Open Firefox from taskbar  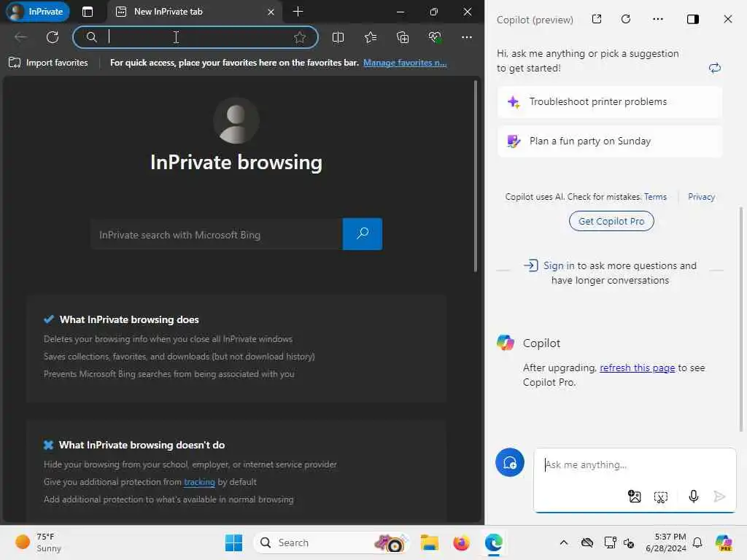(461, 542)
